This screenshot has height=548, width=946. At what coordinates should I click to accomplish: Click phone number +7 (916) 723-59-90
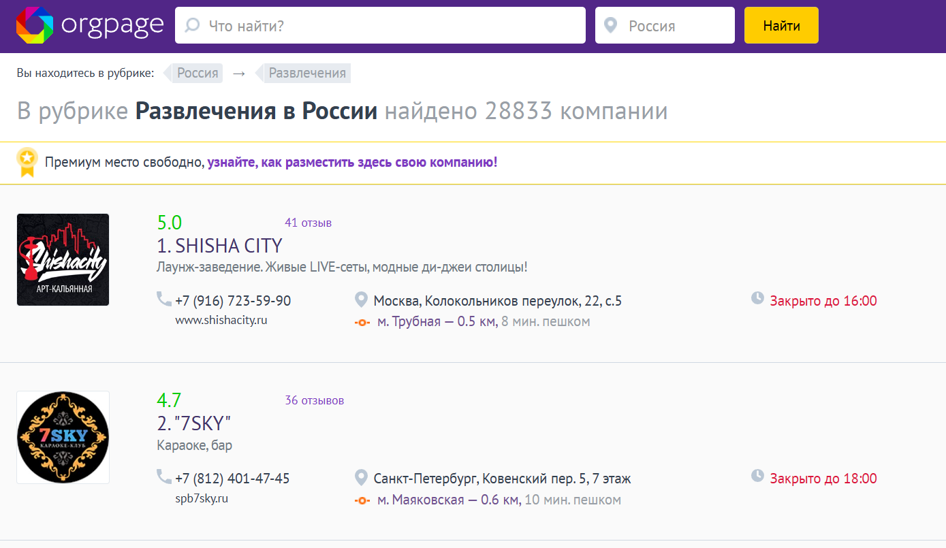point(233,301)
